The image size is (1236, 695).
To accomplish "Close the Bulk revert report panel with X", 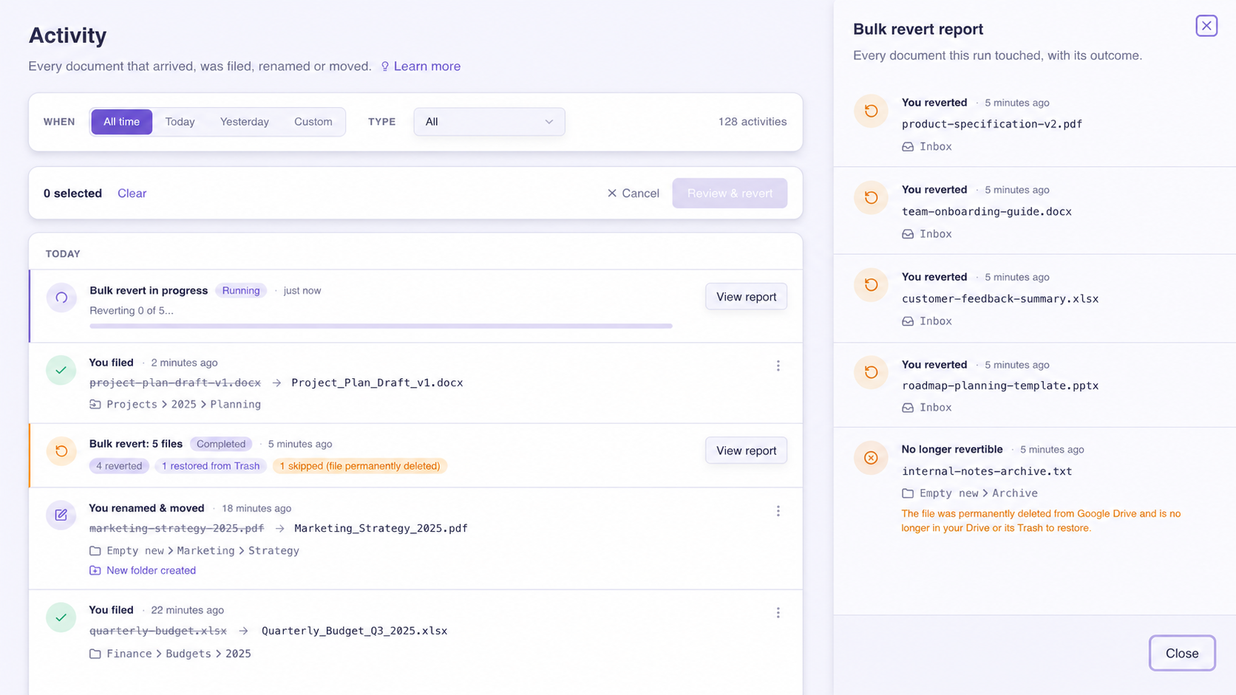I will click(x=1206, y=26).
